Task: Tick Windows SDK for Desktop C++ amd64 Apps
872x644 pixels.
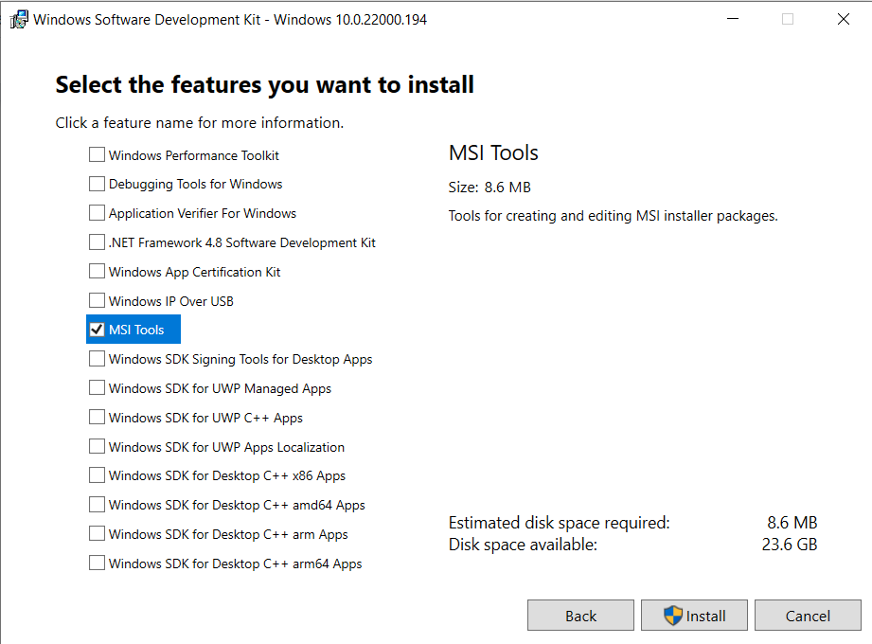Action: [97, 505]
